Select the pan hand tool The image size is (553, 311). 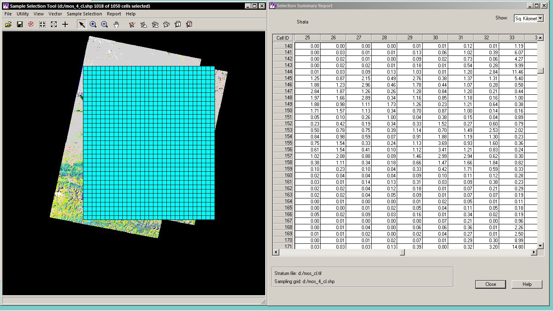point(116,25)
